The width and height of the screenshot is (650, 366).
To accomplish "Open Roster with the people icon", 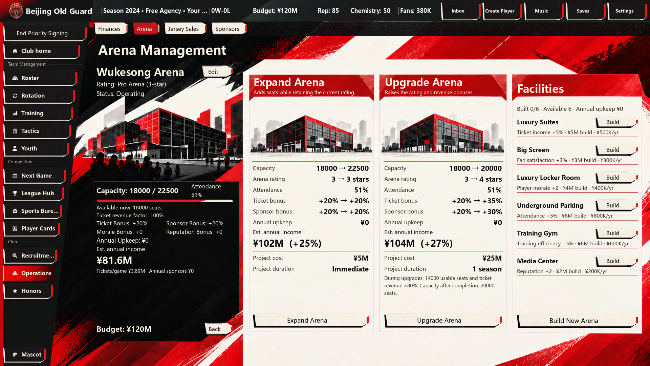I will tap(15, 78).
